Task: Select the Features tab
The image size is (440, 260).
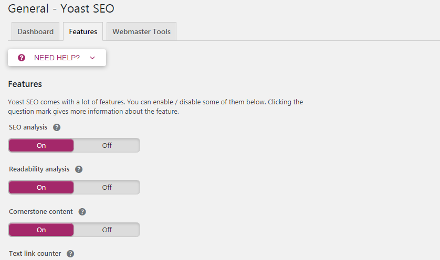Action: click(83, 31)
